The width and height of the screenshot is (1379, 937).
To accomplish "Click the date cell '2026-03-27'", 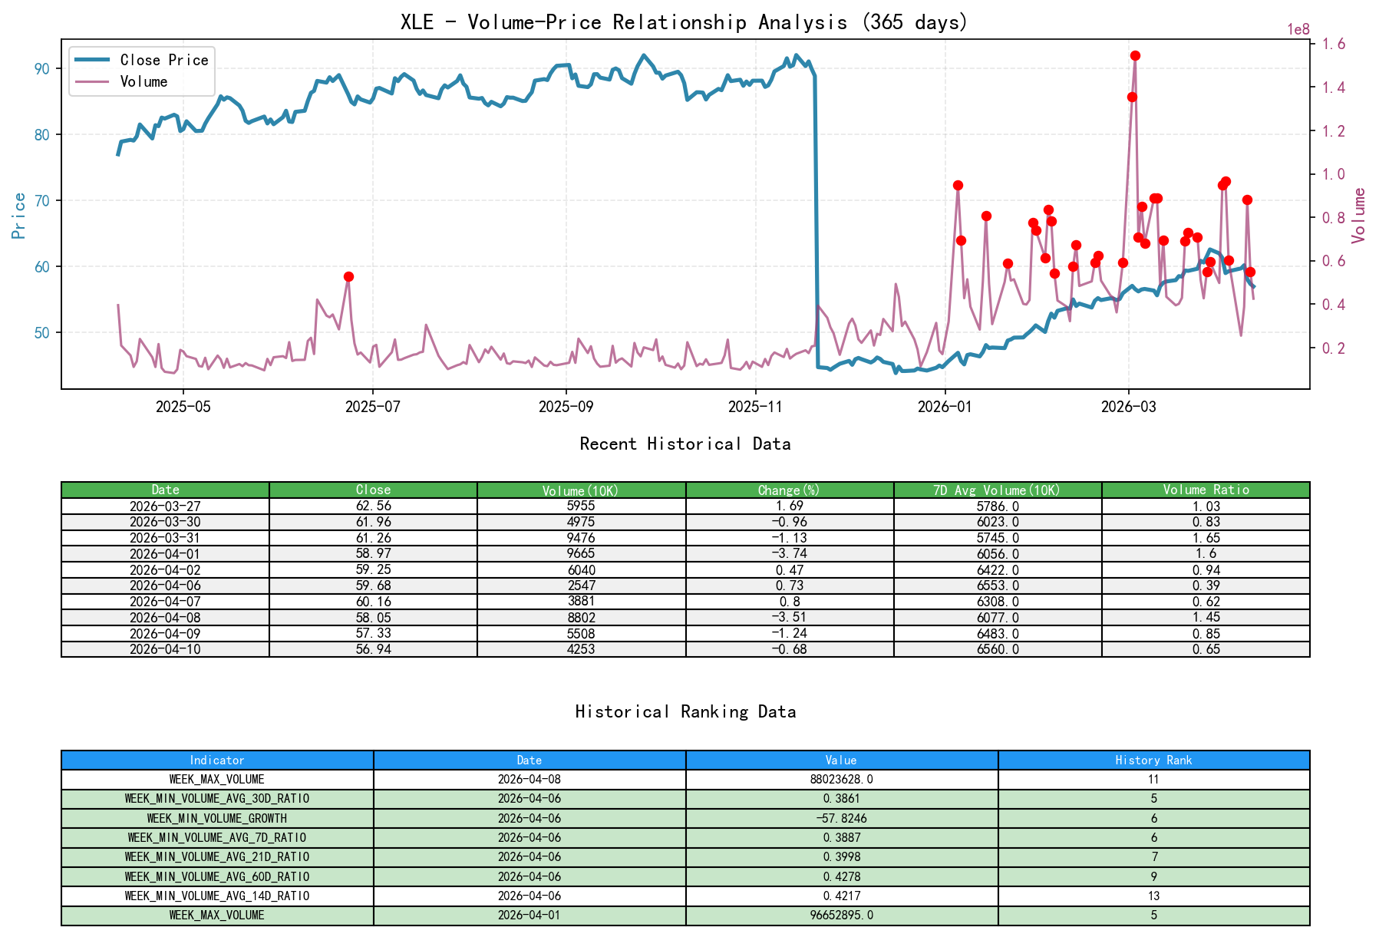I will 165,506.
